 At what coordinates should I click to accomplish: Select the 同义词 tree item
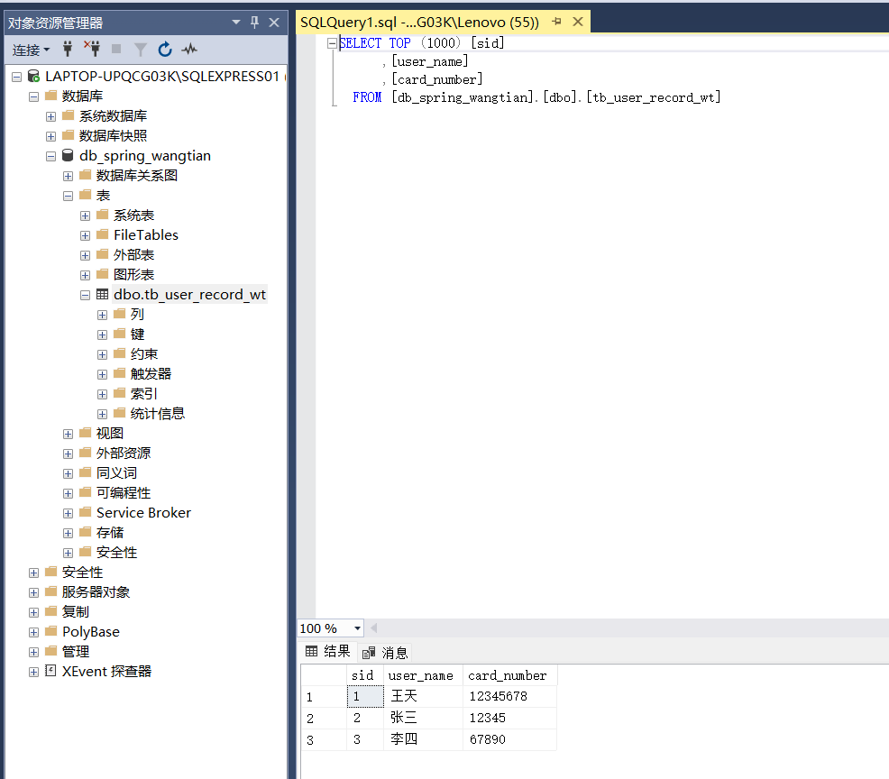click(x=117, y=472)
